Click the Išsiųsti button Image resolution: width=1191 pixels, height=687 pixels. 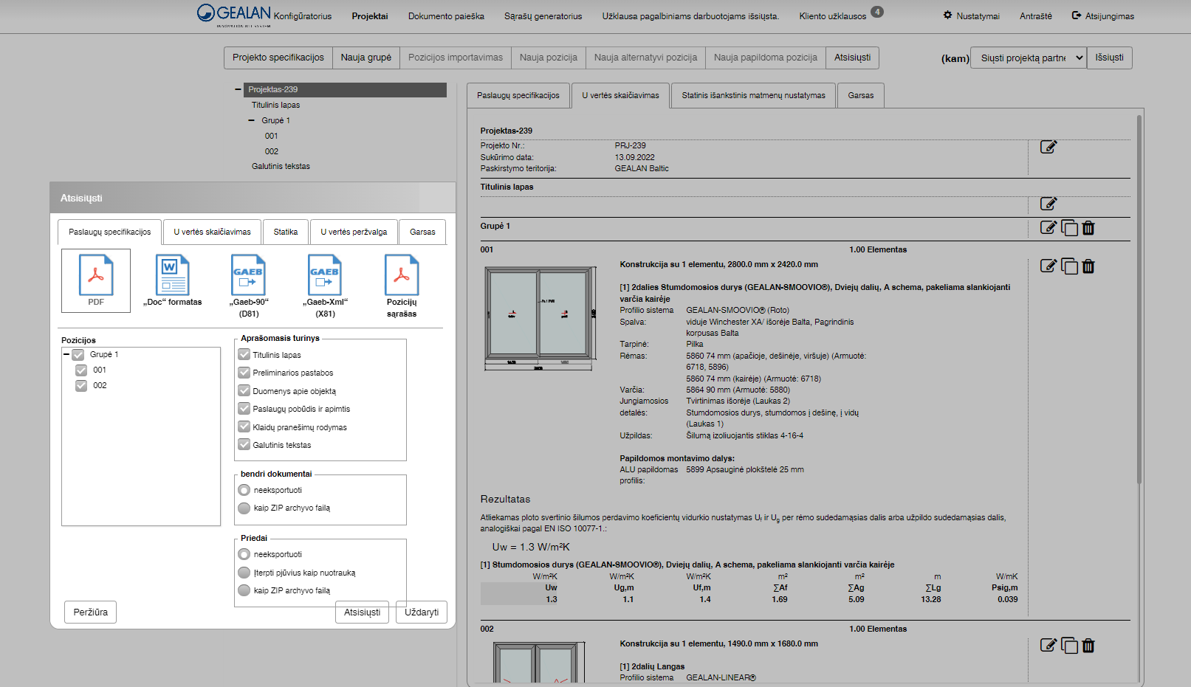coord(1109,58)
